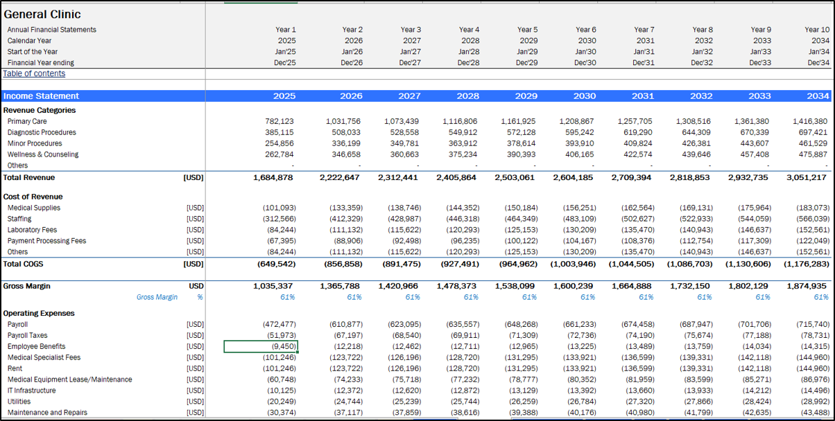The image size is (835, 421).
Task: Select Laboratory Fees row label
Action: (33, 230)
